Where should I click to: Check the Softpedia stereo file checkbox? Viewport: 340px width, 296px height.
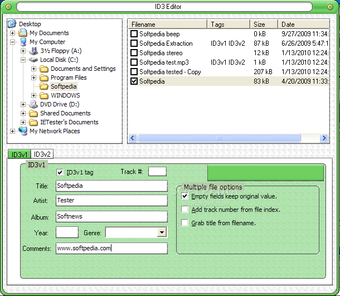click(134, 53)
